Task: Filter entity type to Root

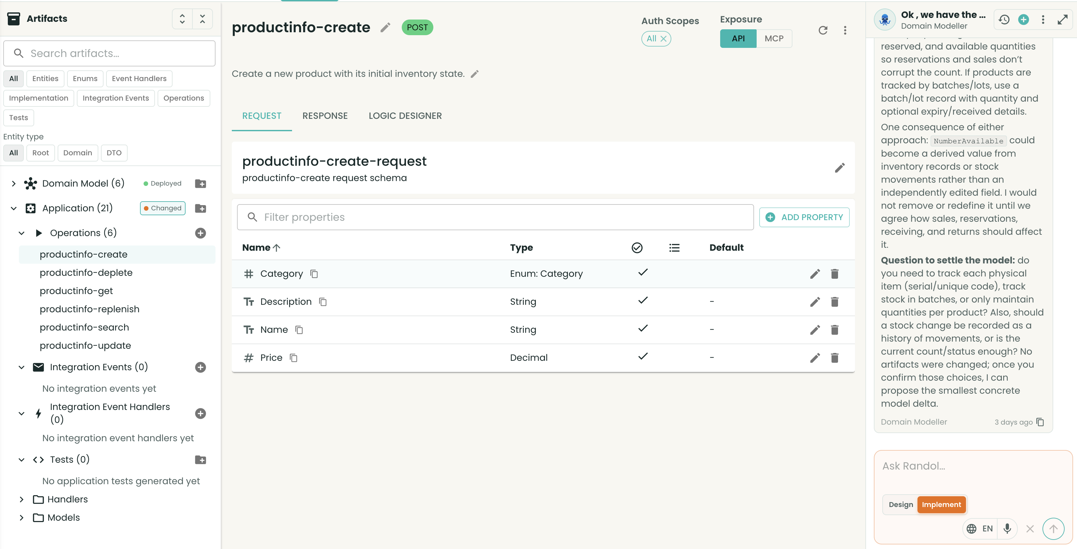Action: pos(41,153)
